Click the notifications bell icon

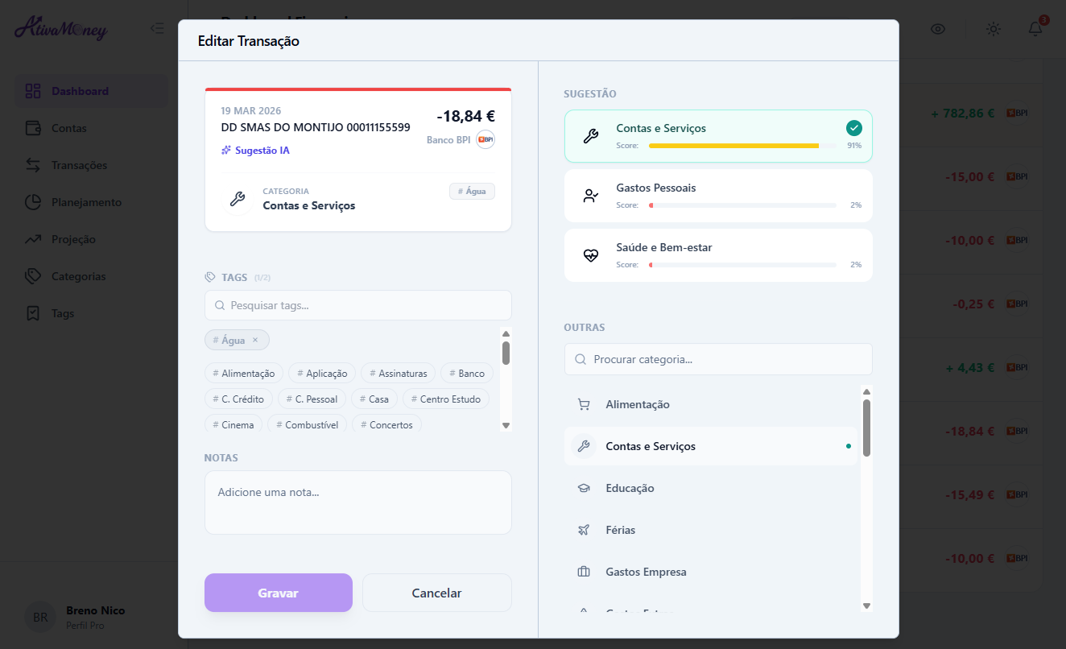tap(1035, 29)
